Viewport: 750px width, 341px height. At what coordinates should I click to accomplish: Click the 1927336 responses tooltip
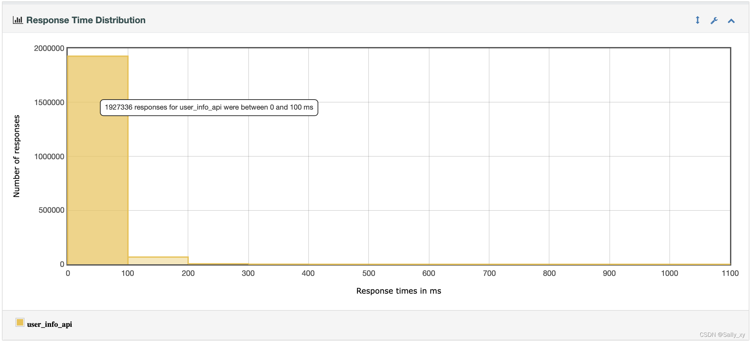point(209,107)
